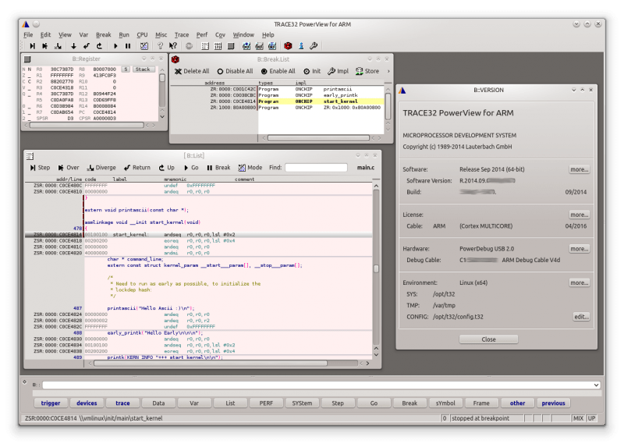Click the red breakpoint list toolbar icon
624x444 pixels.
tap(288, 46)
